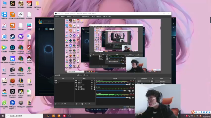Open Wallpaper Engine desktop shortcut
Viewport: 211px width, 118px height.
click(12, 105)
